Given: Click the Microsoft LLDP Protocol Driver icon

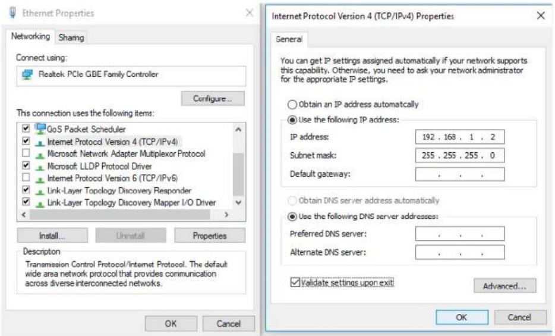Looking at the screenshot, I should [40, 167].
